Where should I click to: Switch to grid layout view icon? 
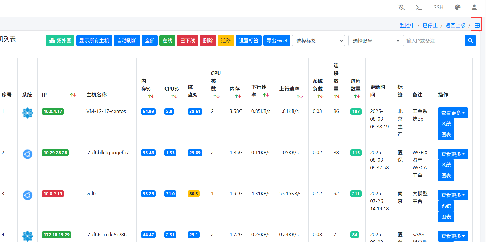click(477, 26)
